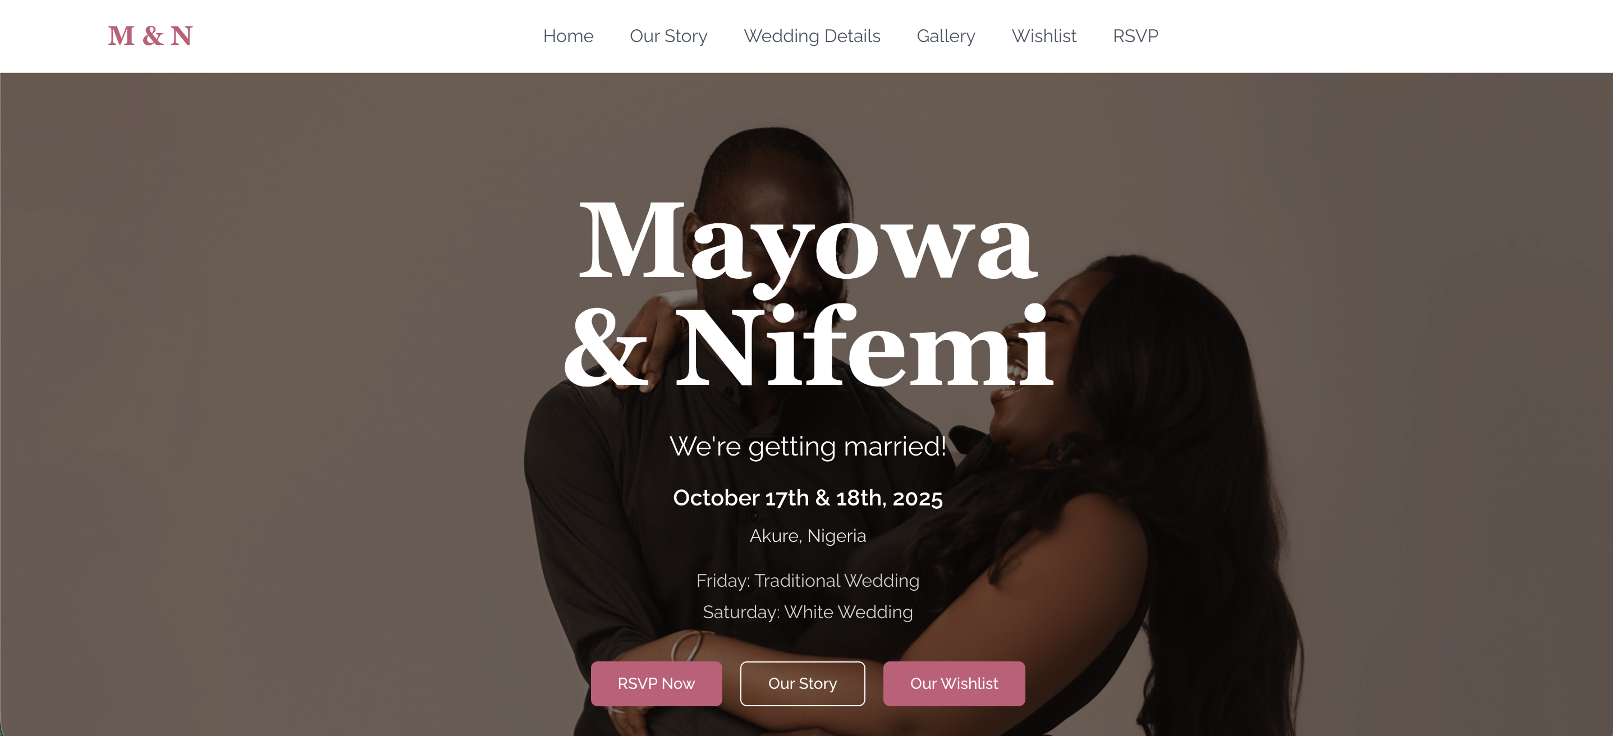1613x736 pixels.
Task: Click the Akure, Nigeria location text
Action: (808, 536)
